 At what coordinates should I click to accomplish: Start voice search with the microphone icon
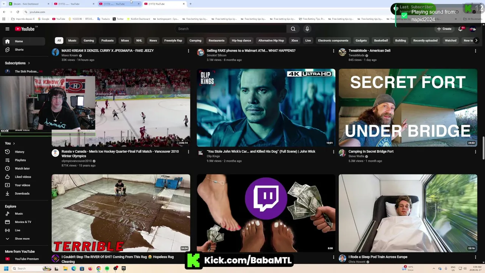[x=307, y=29]
